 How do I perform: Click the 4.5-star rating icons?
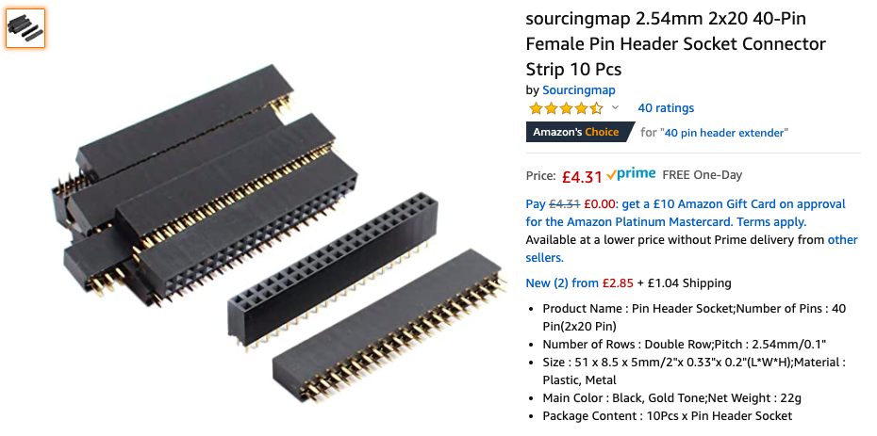tap(566, 108)
